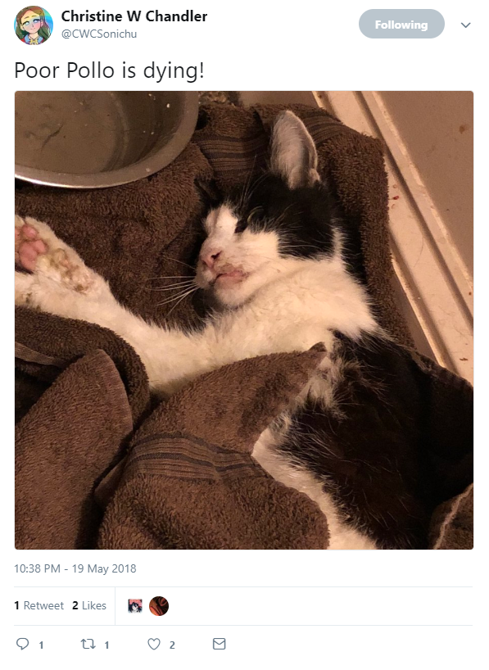Select the "Poor Pollo is dying!" tweet text

coord(110,70)
